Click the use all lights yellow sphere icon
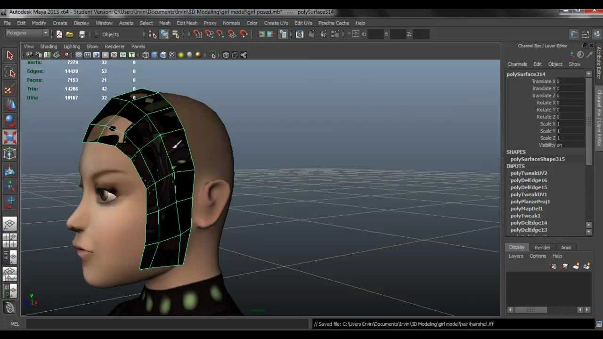The image size is (603, 339). pos(181,55)
